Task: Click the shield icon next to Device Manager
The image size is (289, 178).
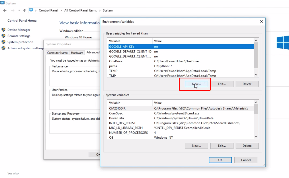Action: click(3, 30)
